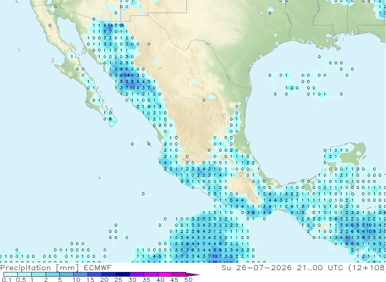Select the 0.5–1 mm legend color box
The height and width of the screenshot is (282, 386).
click(x=25, y=274)
